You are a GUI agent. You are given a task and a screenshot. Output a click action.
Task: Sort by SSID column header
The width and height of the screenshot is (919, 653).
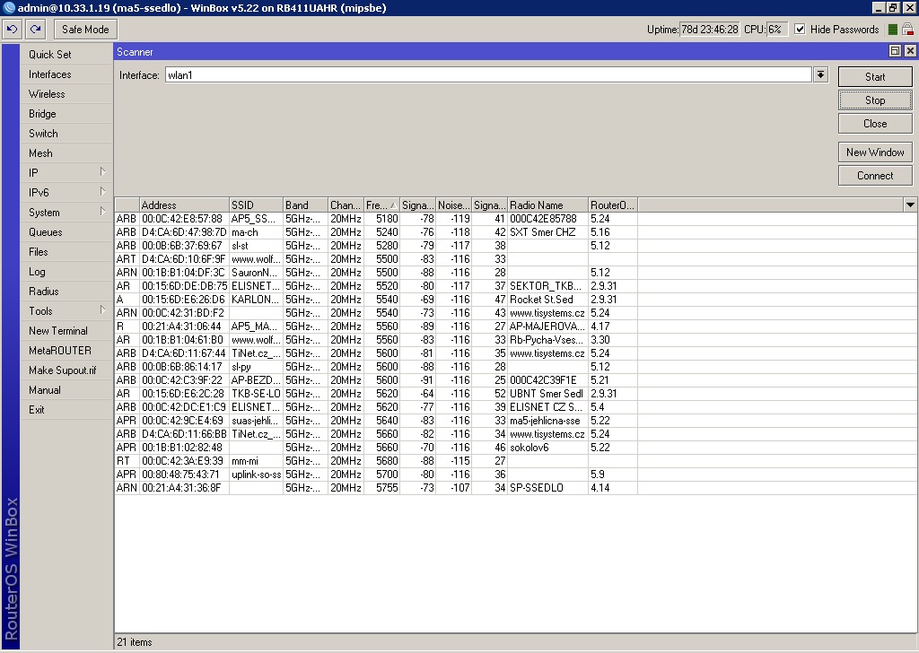point(256,205)
